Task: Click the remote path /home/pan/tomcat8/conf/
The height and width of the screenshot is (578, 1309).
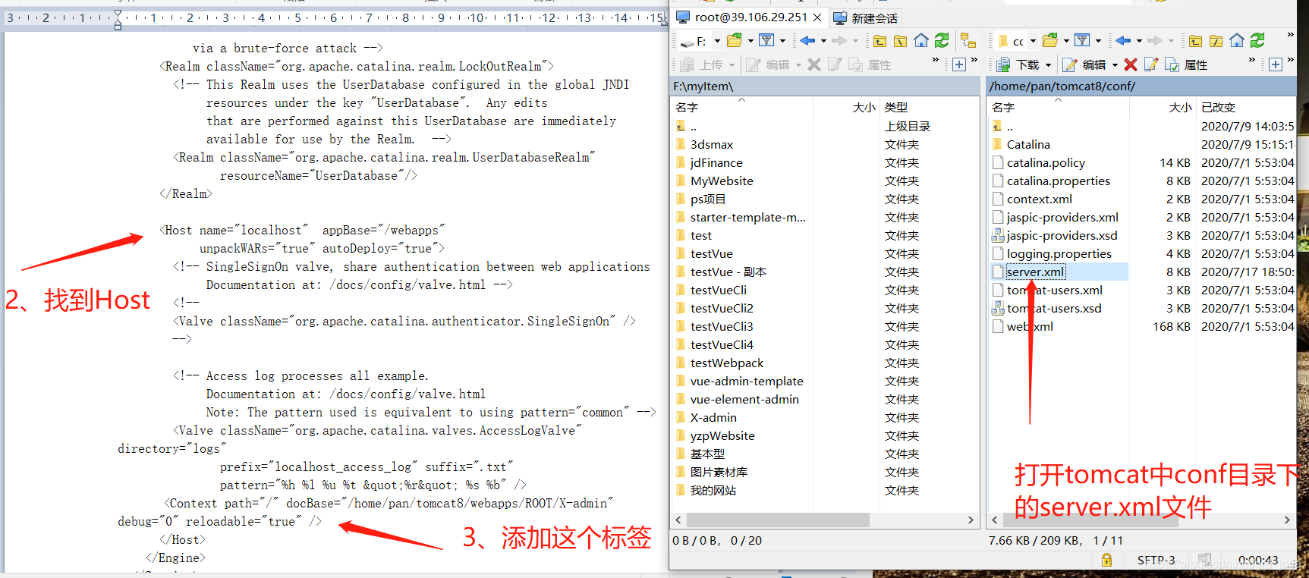Action: (x=1141, y=86)
